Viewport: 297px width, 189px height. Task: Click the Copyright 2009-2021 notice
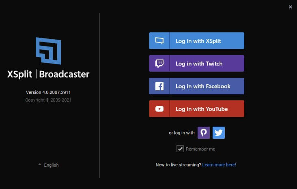pyautogui.click(x=48, y=100)
